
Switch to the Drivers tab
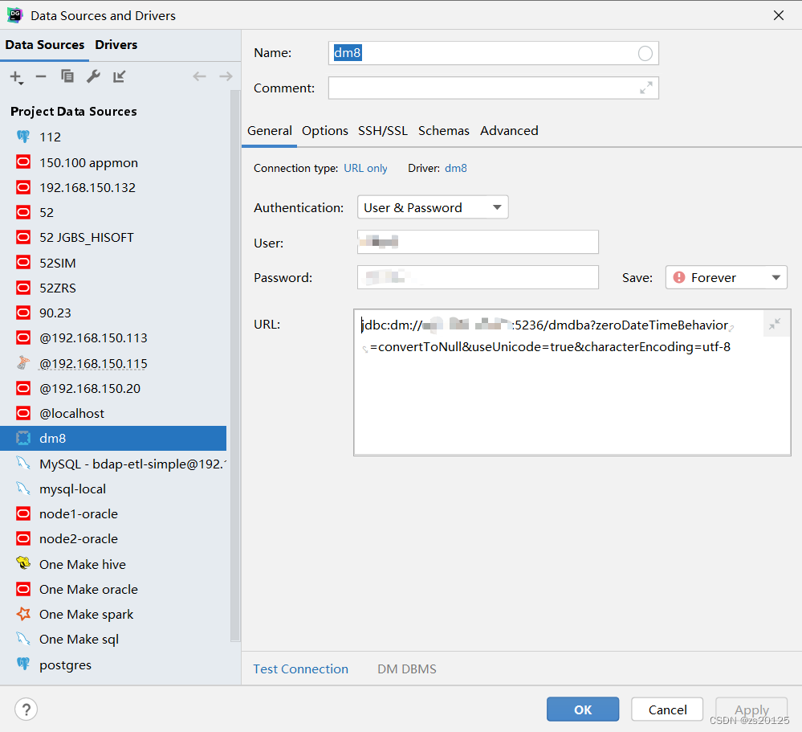116,45
